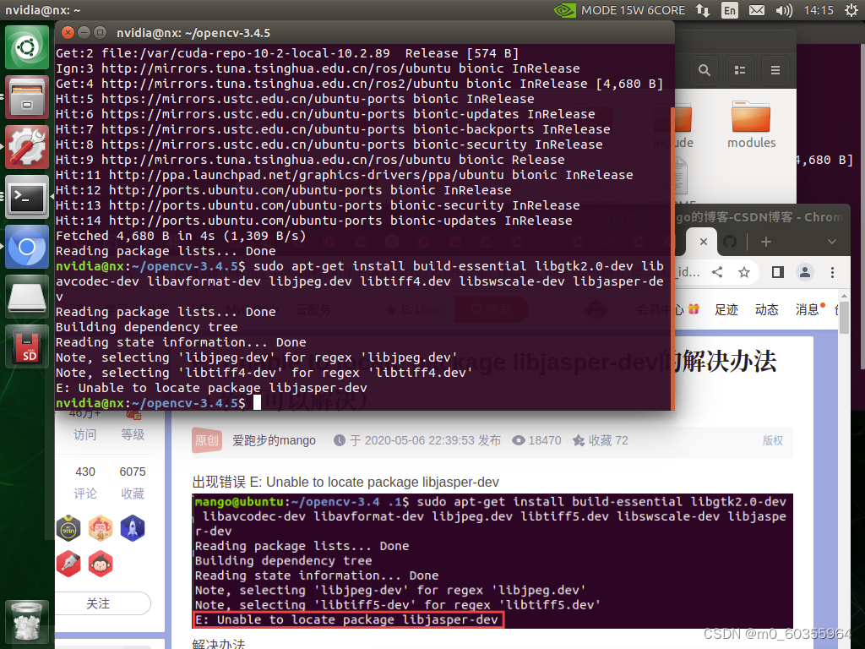Screen dimensions: 865x649
Task: Open the SD card dock icon
Action: click(27, 346)
